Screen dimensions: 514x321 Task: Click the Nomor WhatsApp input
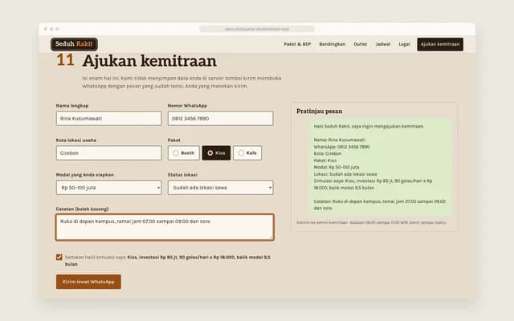click(x=220, y=118)
